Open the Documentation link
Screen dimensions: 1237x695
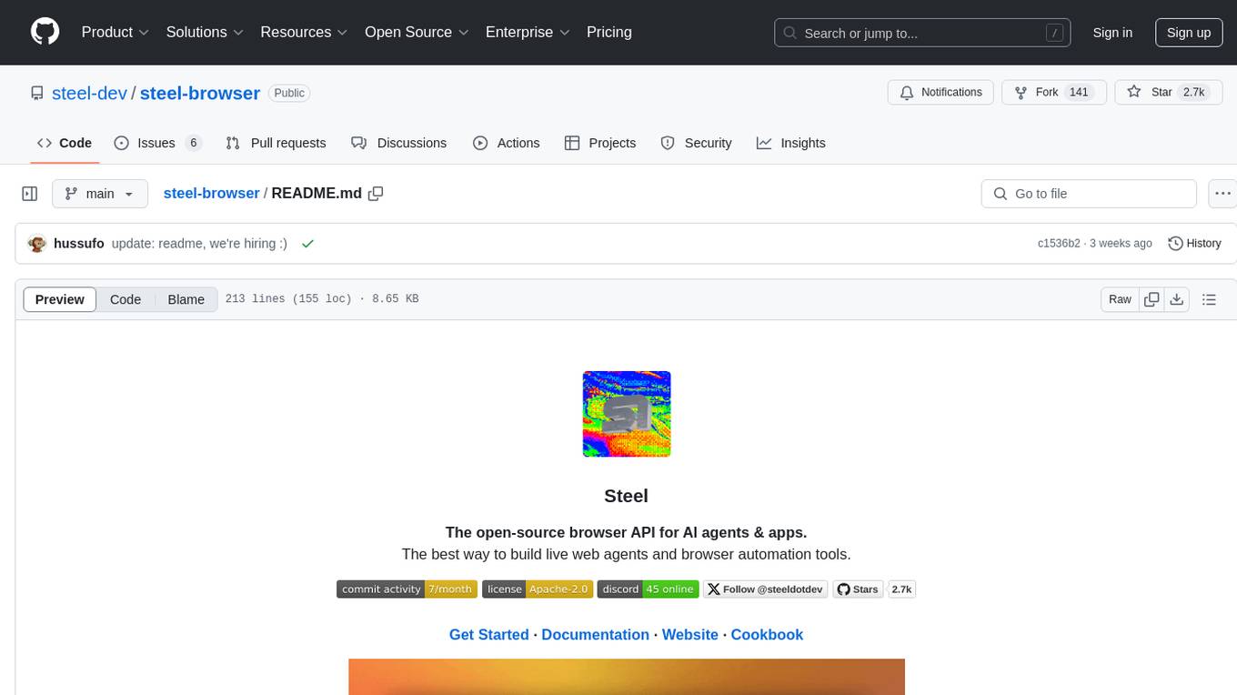595,635
